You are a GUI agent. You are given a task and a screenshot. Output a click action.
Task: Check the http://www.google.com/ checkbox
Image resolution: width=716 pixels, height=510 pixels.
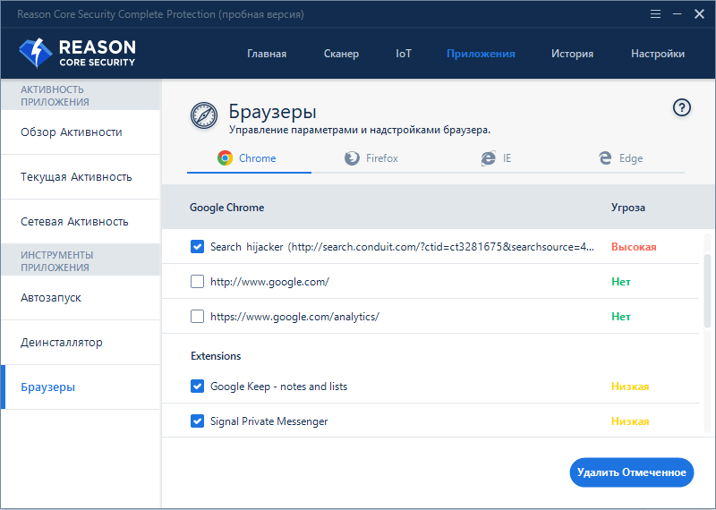tap(197, 281)
